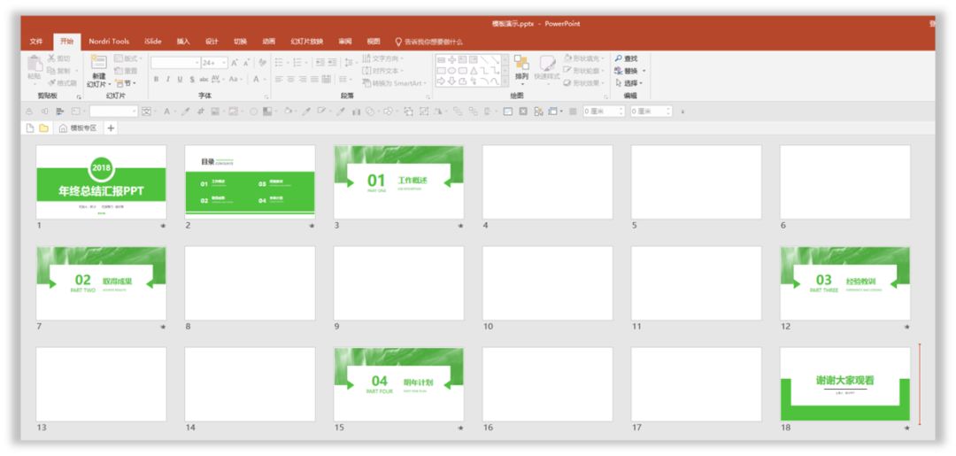
Task: Open the Layout (版式) dropdown
Action: [128, 58]
